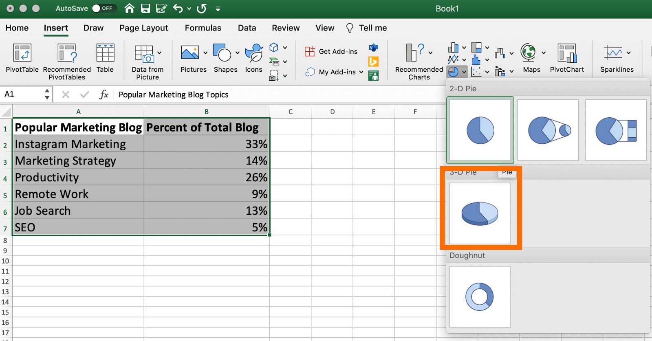
Task: Toggle the AutoSave switch
Action: pos(104,8)
